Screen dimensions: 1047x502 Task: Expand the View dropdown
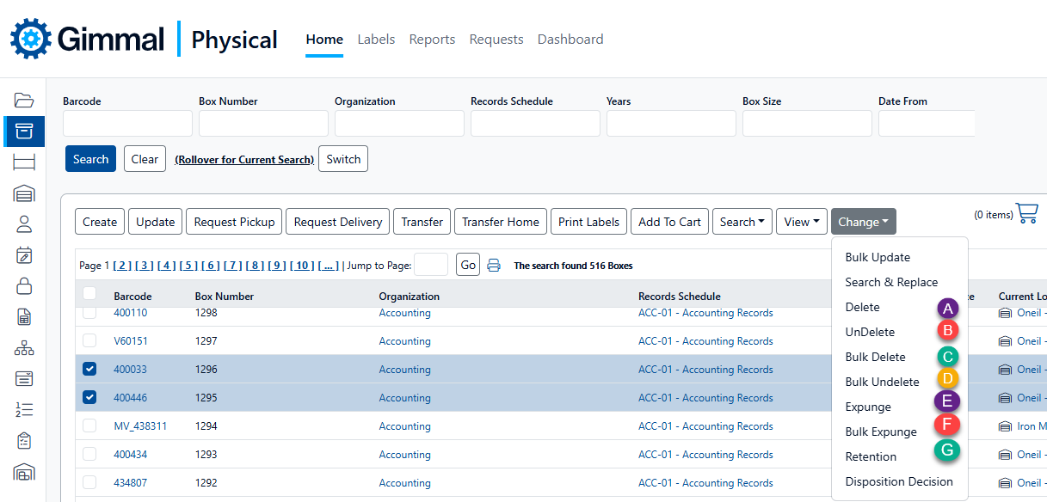click(x=801, y=222)
